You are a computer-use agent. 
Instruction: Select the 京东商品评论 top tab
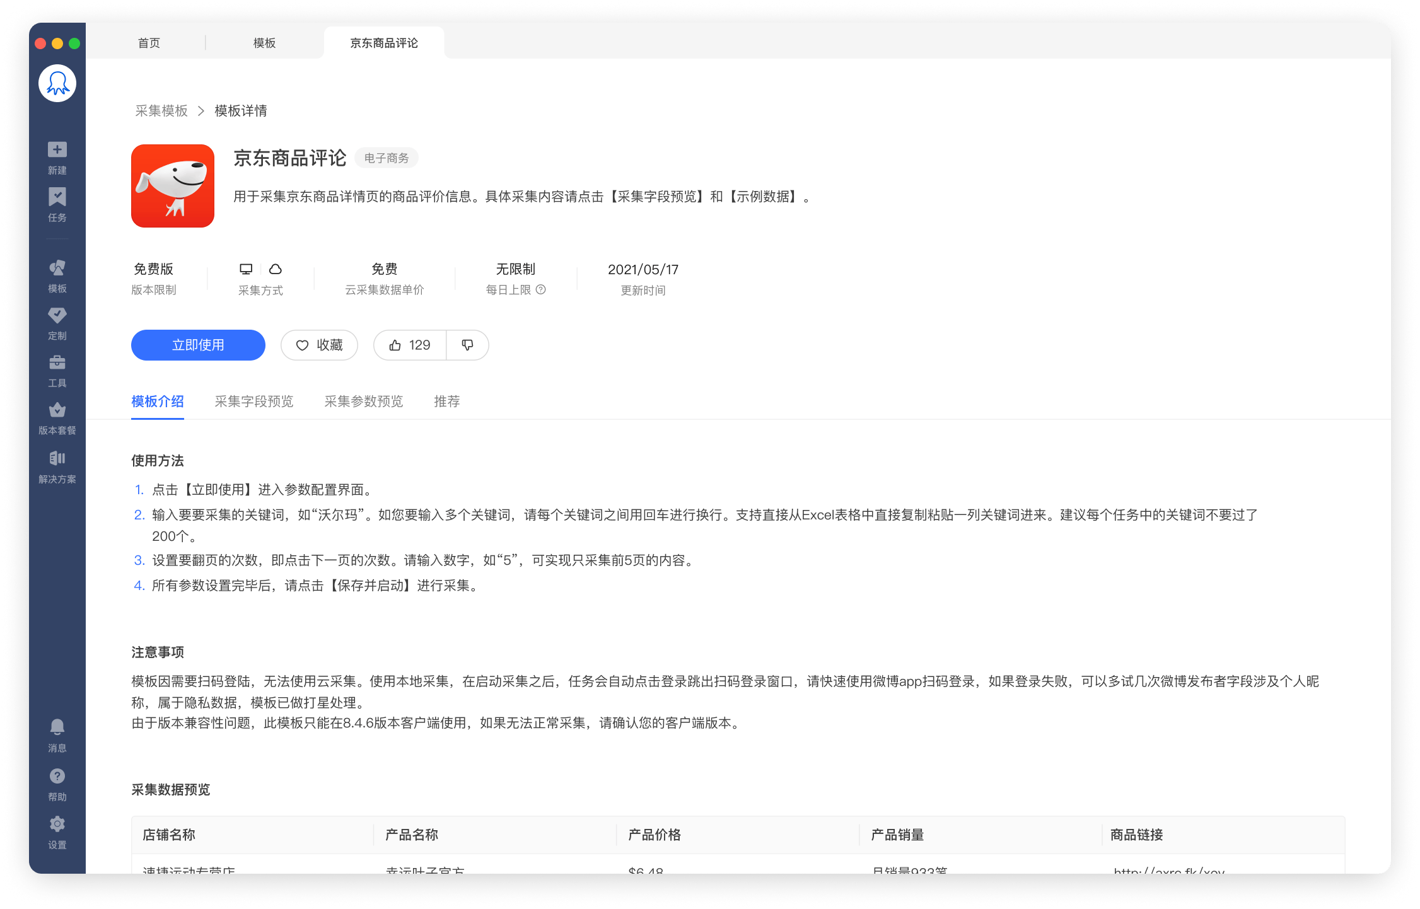tap(384, 43)
